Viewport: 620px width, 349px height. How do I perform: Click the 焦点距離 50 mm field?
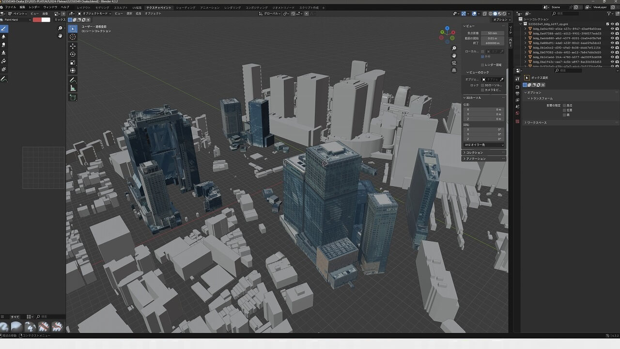point(492,33)
